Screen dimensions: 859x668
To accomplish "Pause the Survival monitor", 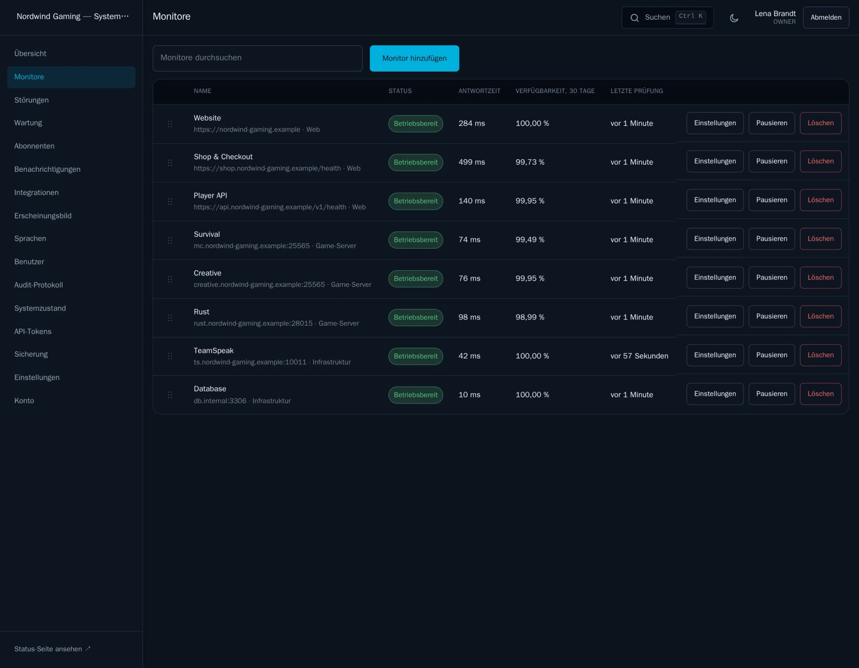I will point(772,239).
